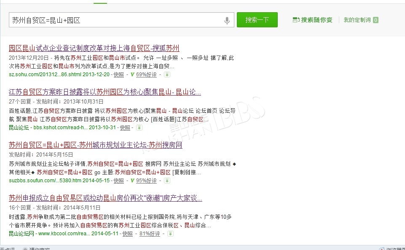The width and height of the screenshot is (405, 250).
Task: Click the date text 2013年12月20日
Action: pyautogui.click(x=29, y=58)
